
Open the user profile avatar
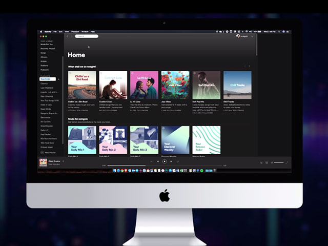tap(238, 36)
